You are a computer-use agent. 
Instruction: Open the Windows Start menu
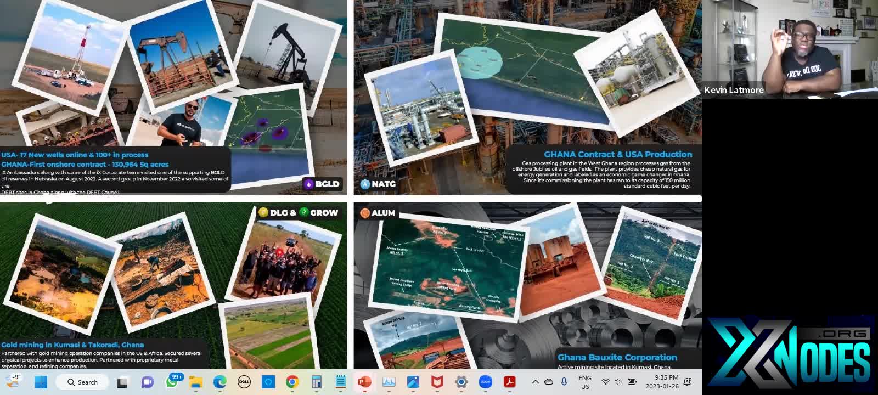(41, 382)
